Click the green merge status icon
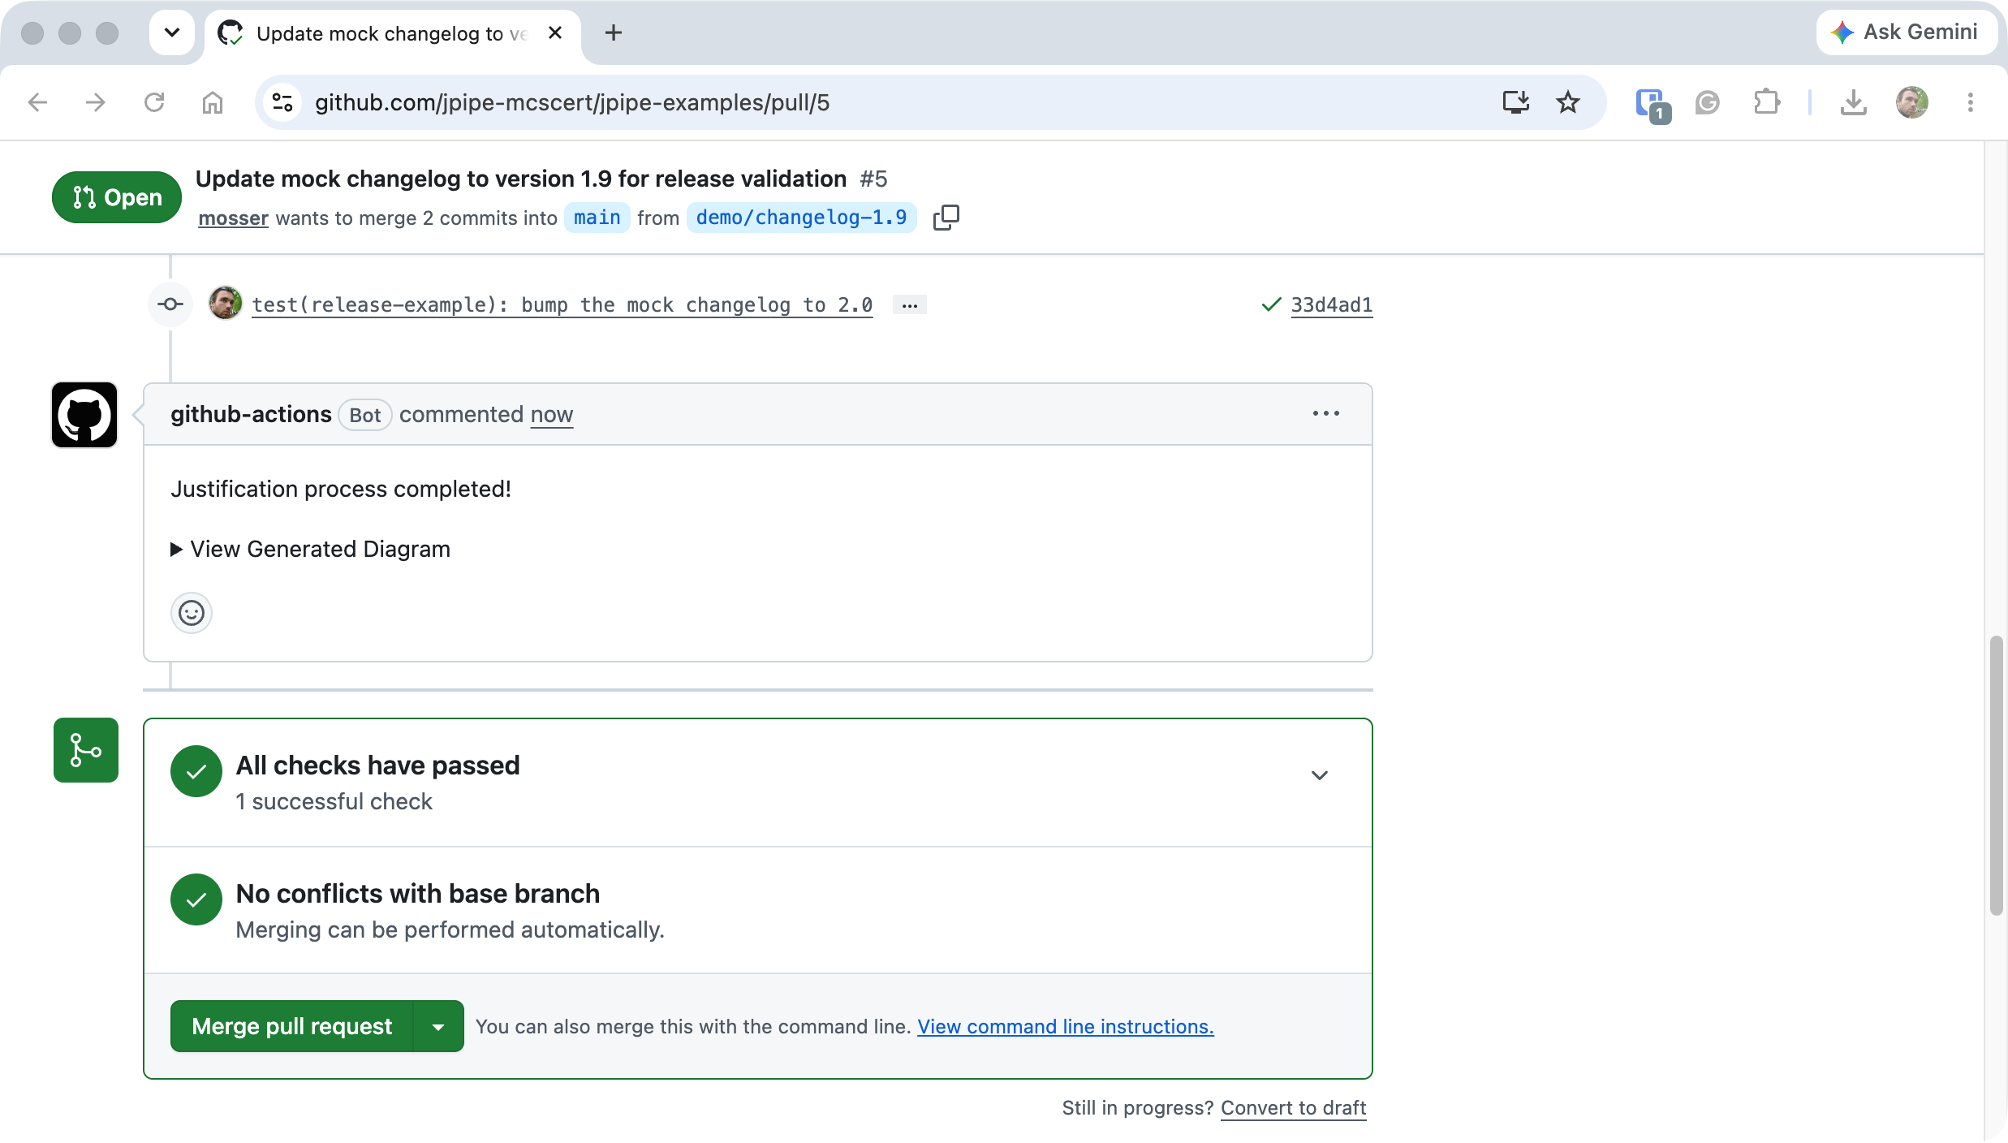The height and width of the screenshot is (1143, 2008). [86, 750]
